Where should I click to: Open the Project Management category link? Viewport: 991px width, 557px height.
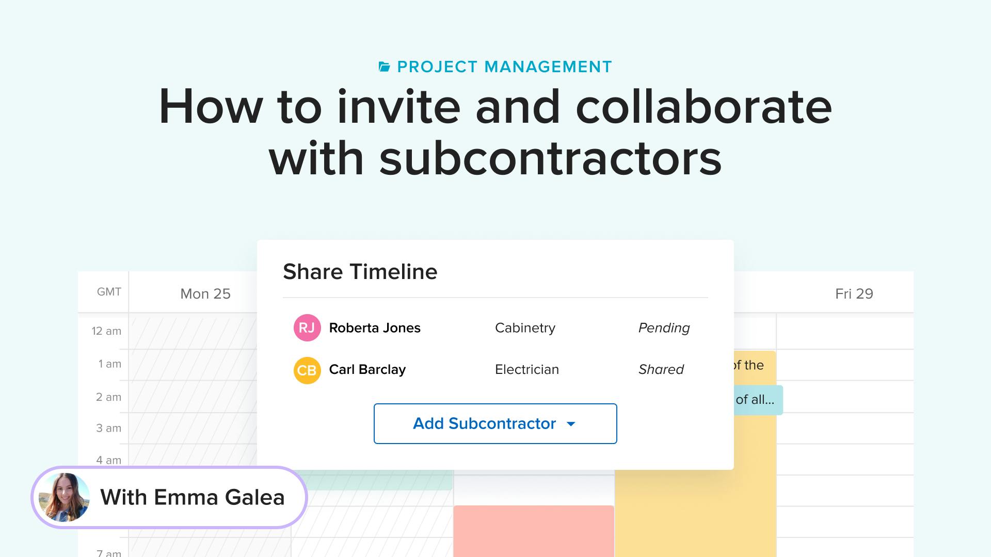point(504,67)
